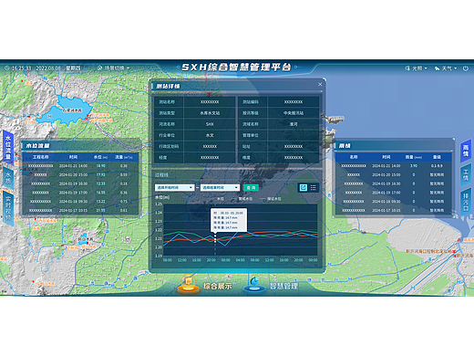Click the 中央报汛站 value cell
The image size is (474, 356).
pos(294,113)
